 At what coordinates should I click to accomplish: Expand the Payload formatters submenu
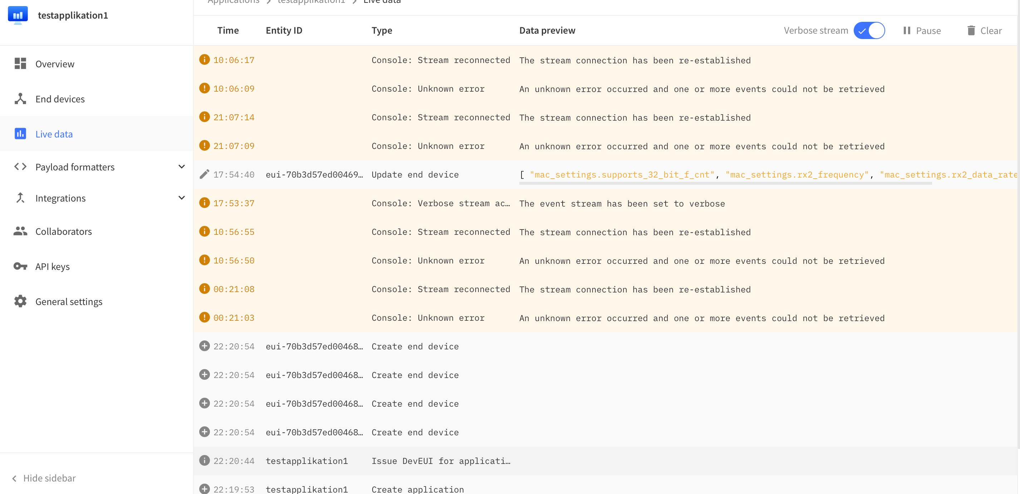(x=181, y=167)
